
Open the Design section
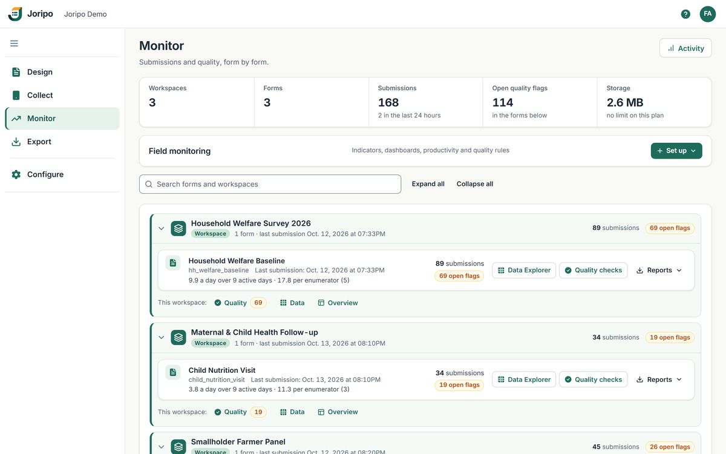pos(62,72)
